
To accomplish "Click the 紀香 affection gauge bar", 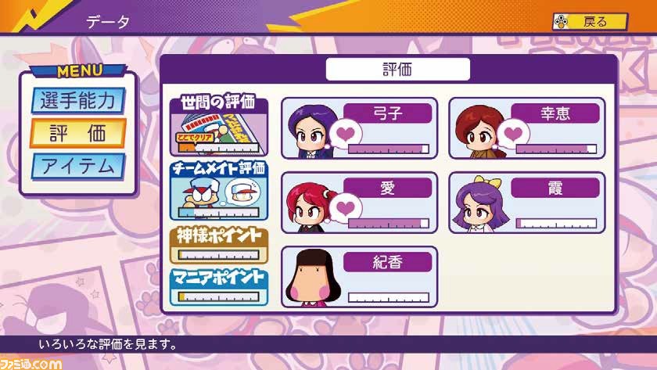I will pos(389,297).
